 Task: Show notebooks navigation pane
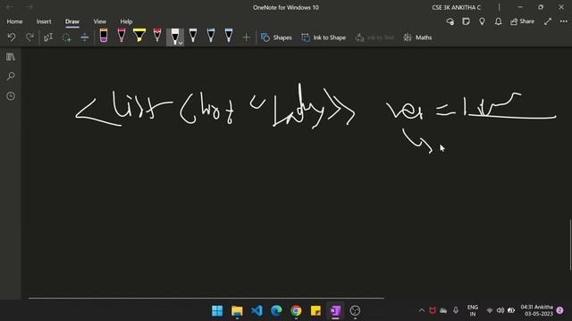(11, 57)
